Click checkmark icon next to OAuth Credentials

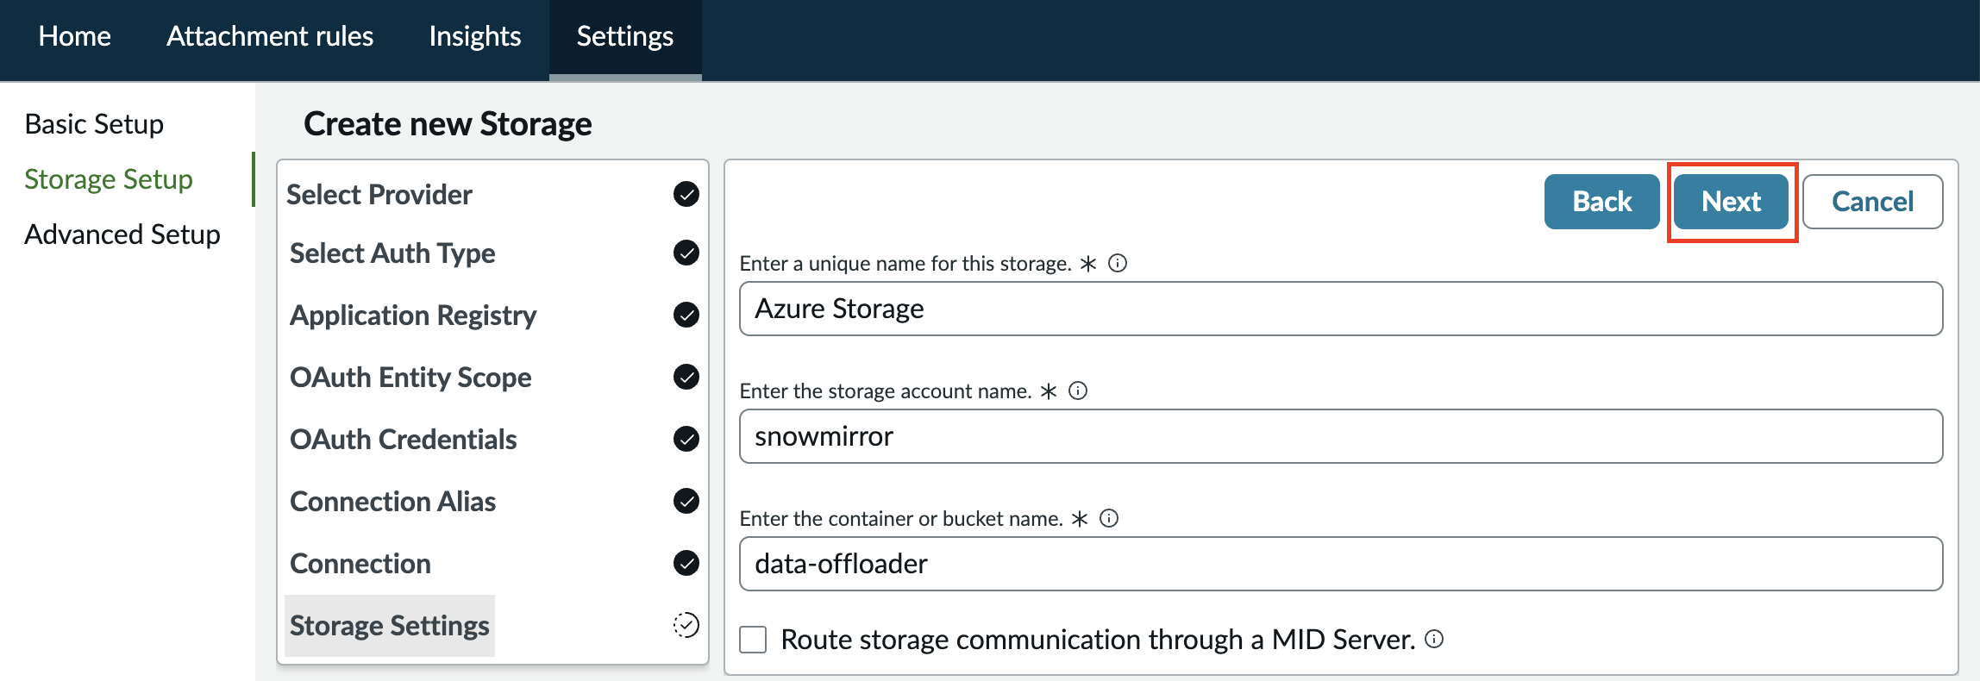[x=686, y=439]
